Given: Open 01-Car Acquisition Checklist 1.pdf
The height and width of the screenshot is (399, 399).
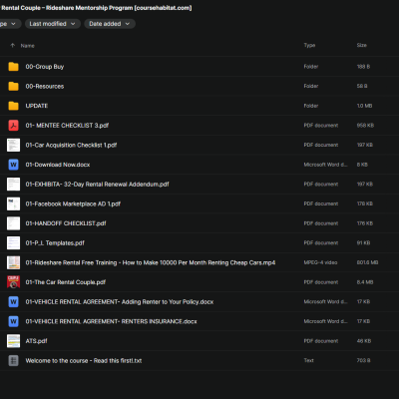Looking at the screenshot, I should pos(199,145).
